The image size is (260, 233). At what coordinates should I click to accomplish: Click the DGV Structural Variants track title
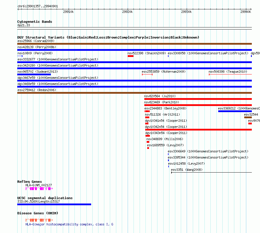pyautogui.click(x=108, y=37)
